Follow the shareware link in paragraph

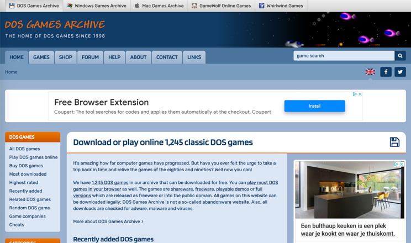(x=182, y=189)
